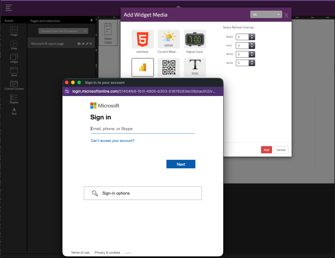Click the Day(s) interval field

(x=243, y=37)
